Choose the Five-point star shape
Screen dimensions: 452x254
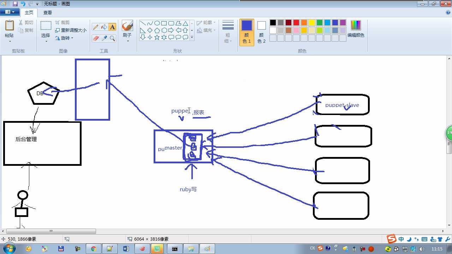[x=157, y=37]
